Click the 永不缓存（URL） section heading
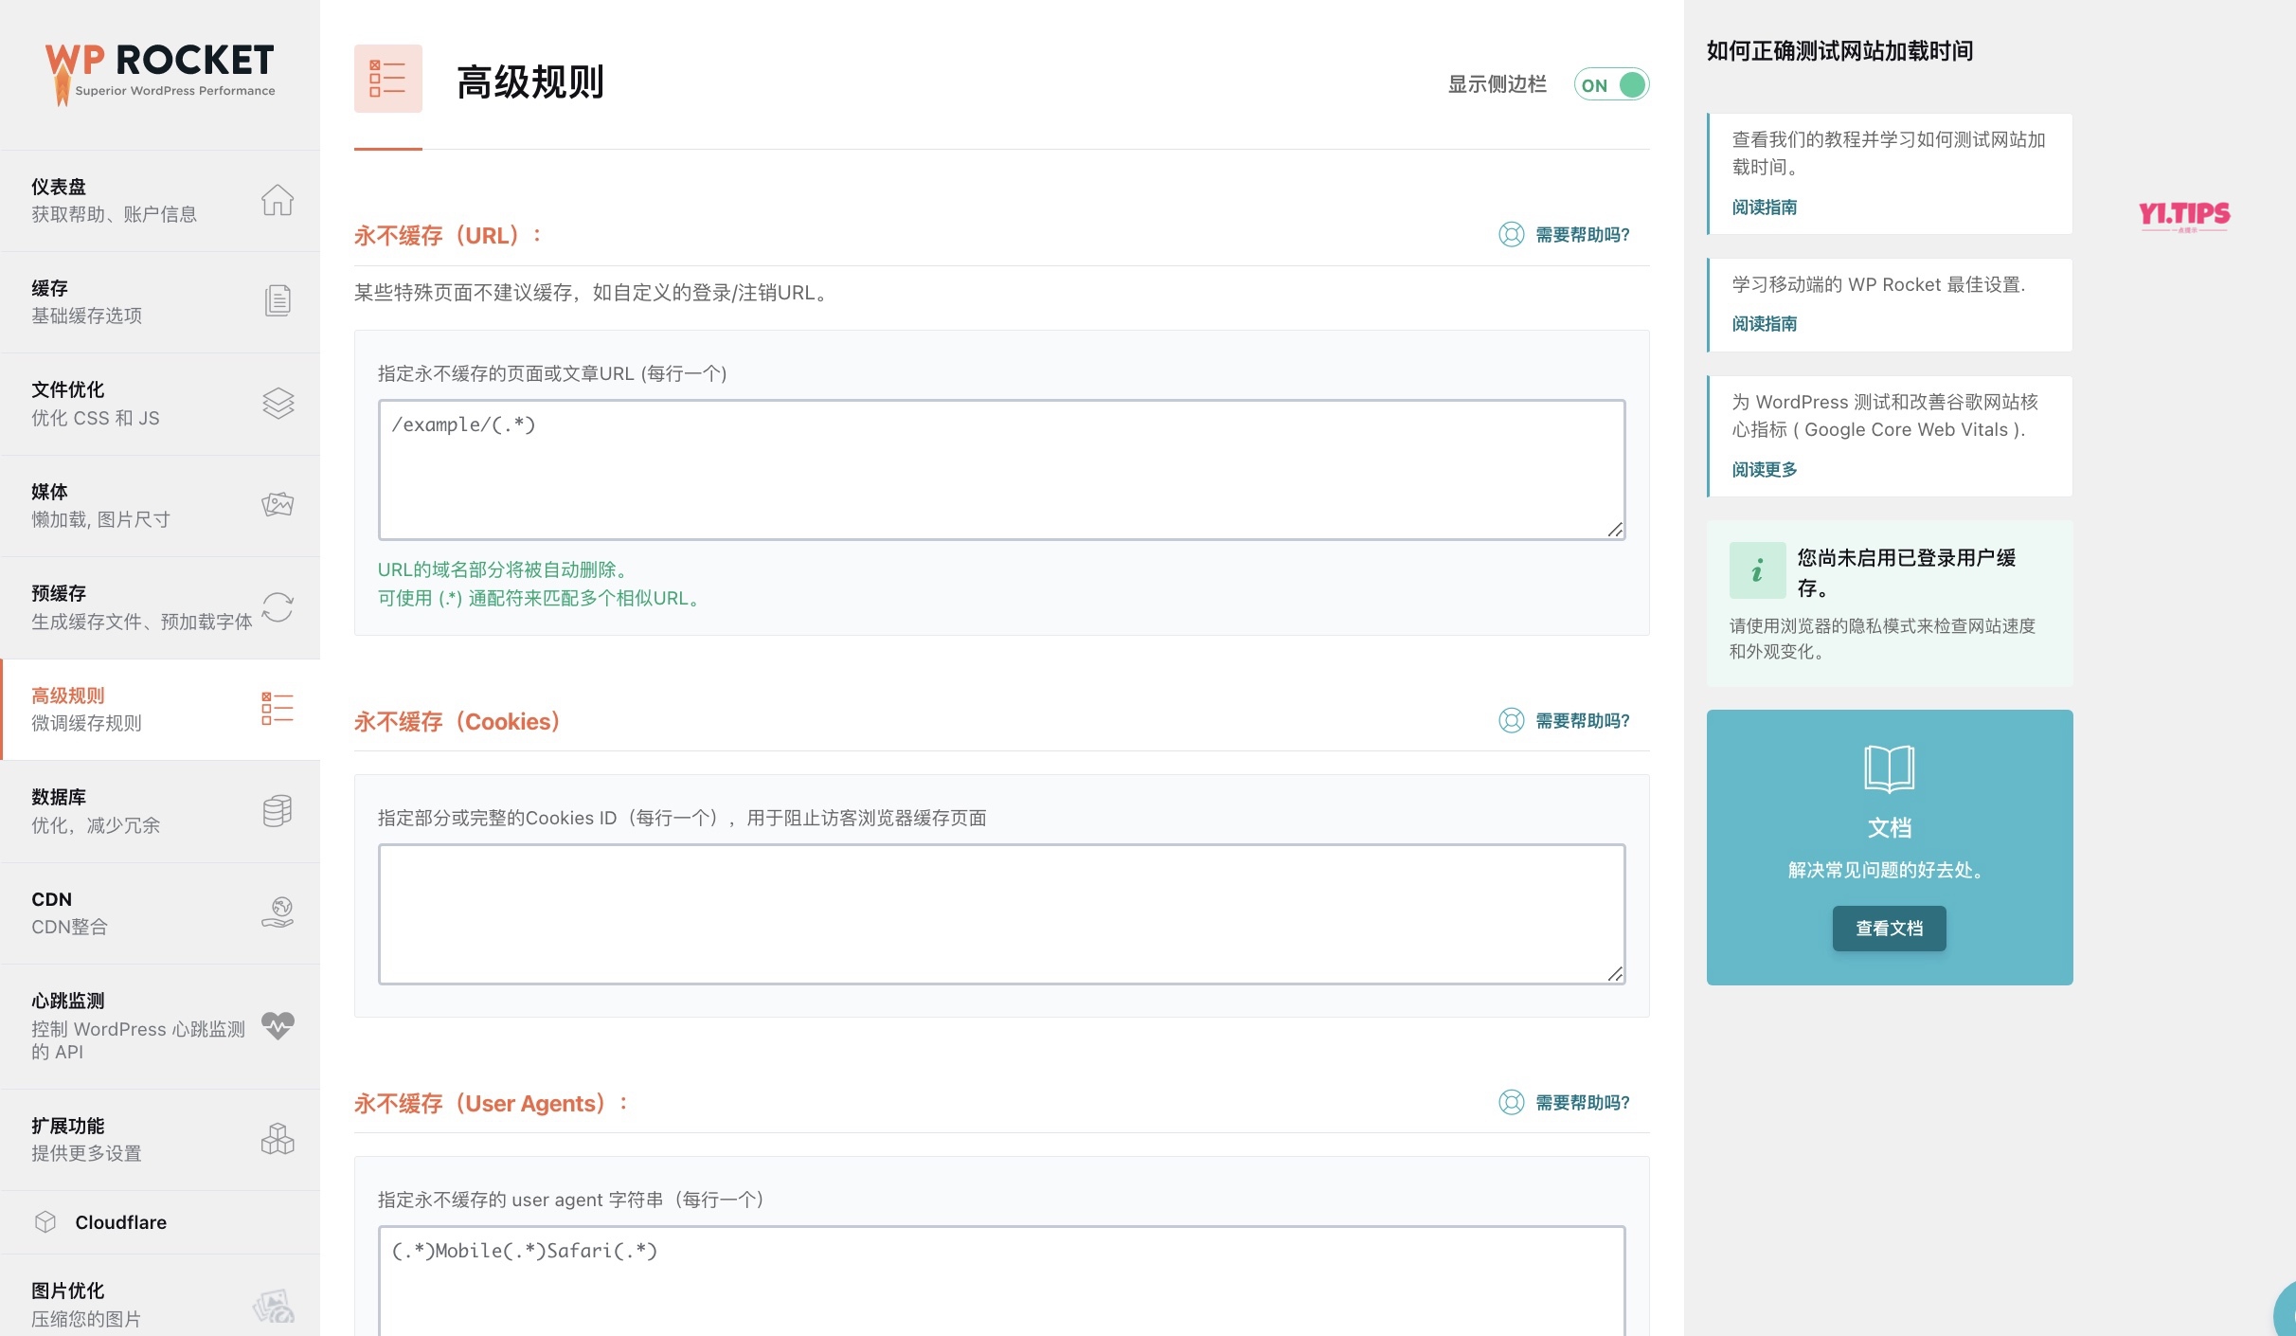2296x1336 pixels. pos(448,235)
